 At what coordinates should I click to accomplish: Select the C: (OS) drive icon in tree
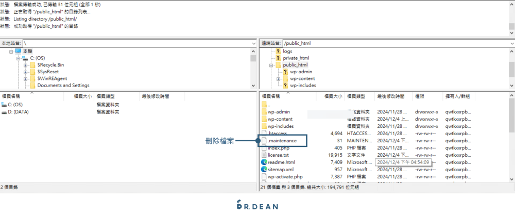[25, 58]
